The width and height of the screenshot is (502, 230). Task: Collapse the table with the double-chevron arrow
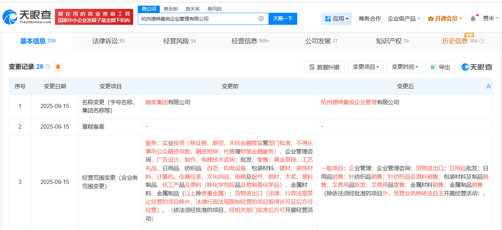[x=489, y=86]
